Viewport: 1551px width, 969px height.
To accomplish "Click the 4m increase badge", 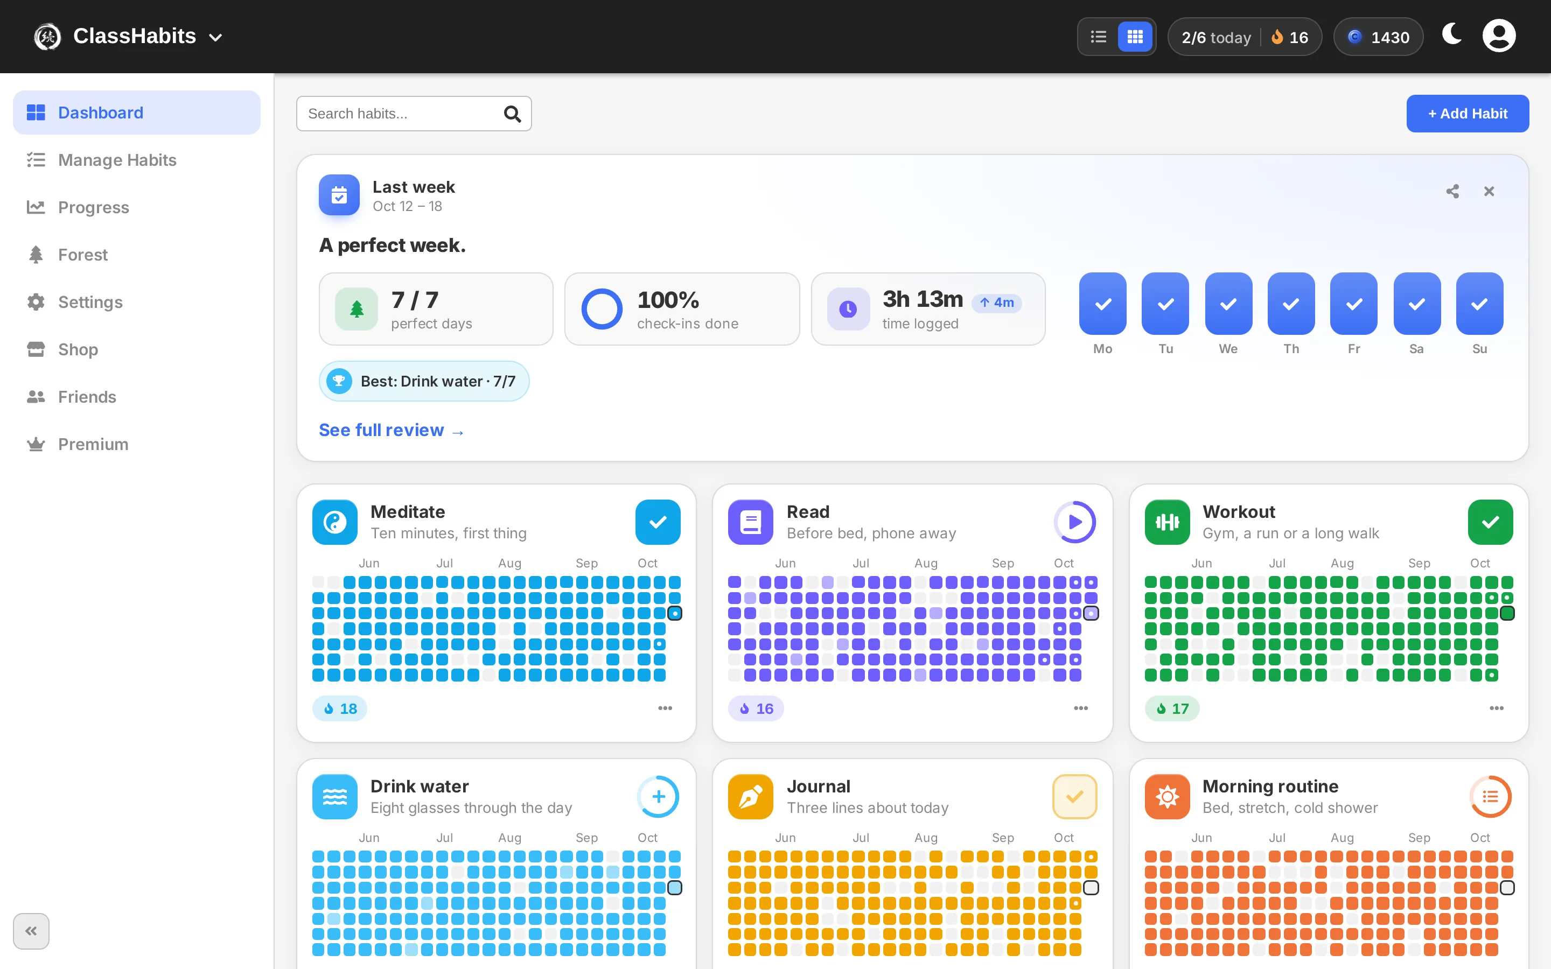I will [997, 303].
